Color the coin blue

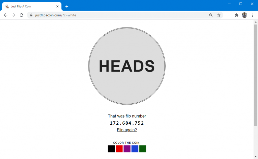click(135, 149)
